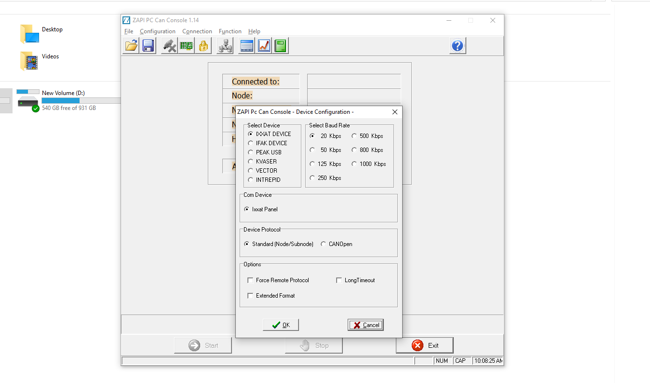Enable Extended Format checkbox
This screenshot has width=650, height=383.
click(x=271, y=296)
